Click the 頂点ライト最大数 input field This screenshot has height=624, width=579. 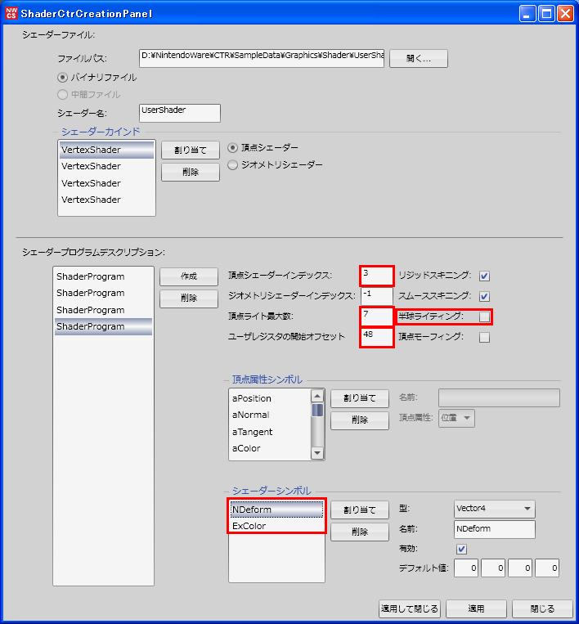(x=376, y=316)
